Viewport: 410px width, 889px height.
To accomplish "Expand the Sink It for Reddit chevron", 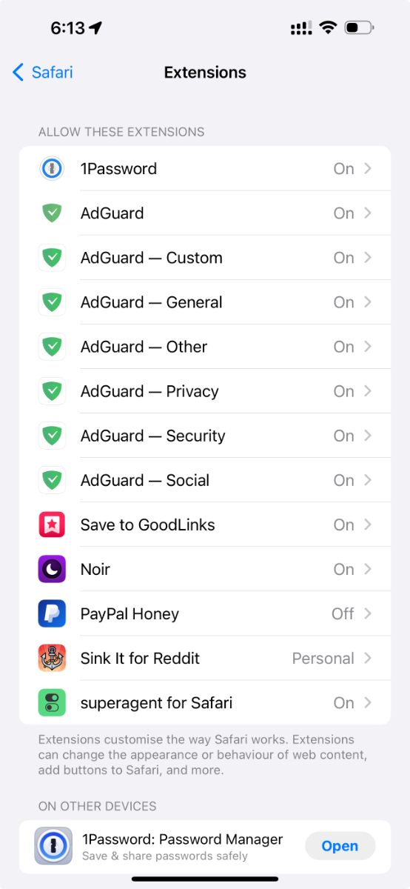I will [368, 658].
